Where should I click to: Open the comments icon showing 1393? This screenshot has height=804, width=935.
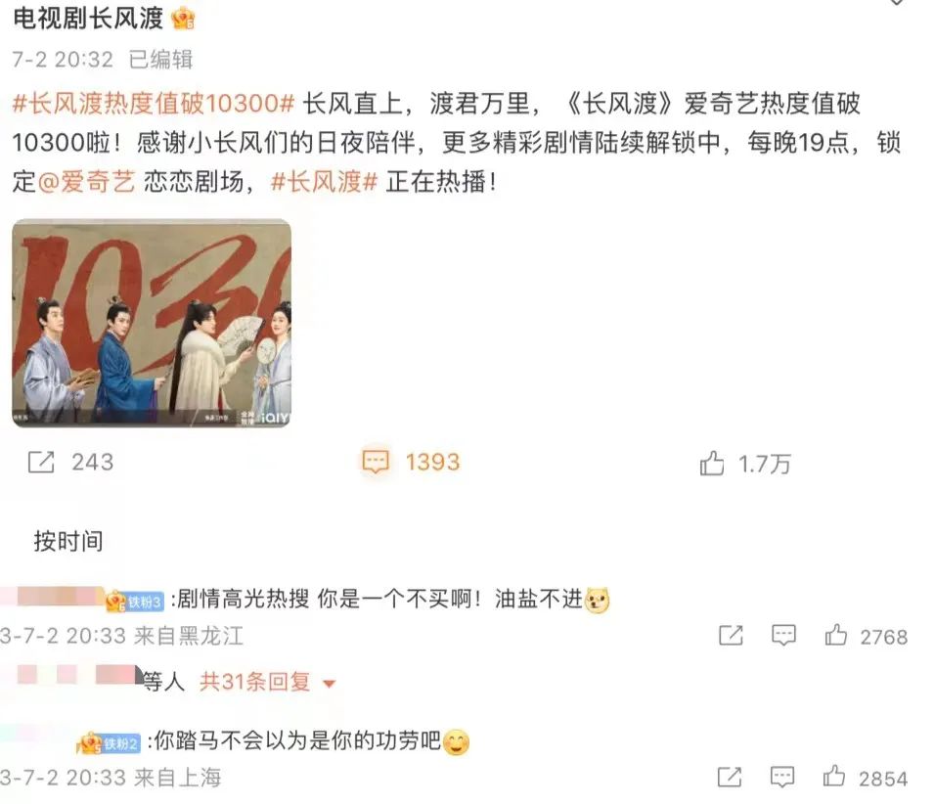pos(376,463)
